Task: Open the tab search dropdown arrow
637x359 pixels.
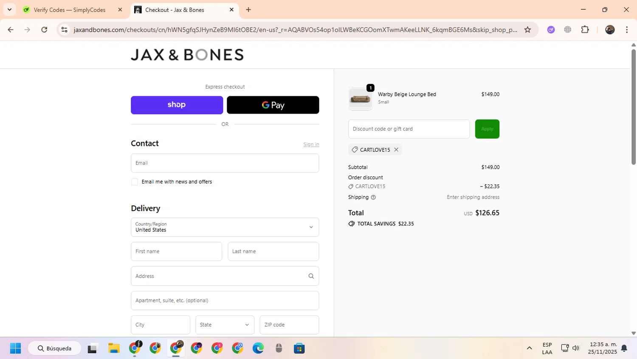Action: click(9, 10)
